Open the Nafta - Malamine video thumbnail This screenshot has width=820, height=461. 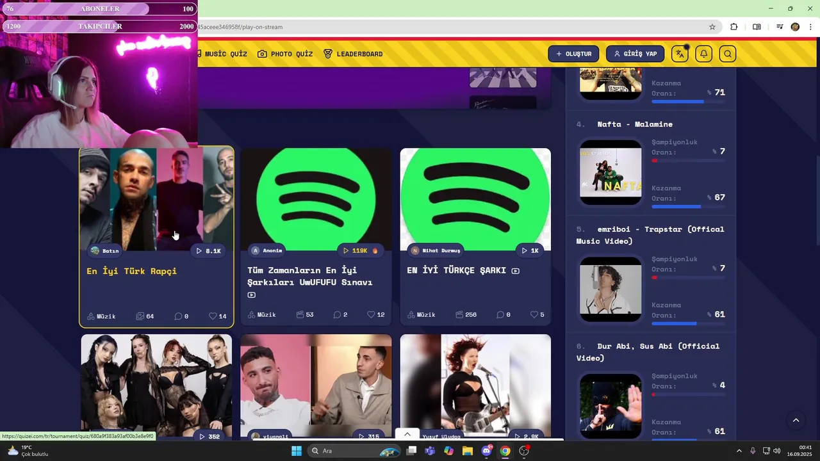pyautogui.click(x=611, y=172)
